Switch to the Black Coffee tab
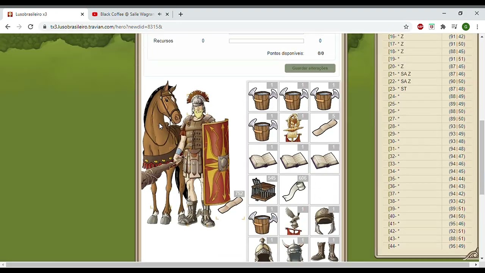 (x=127, y=14)
